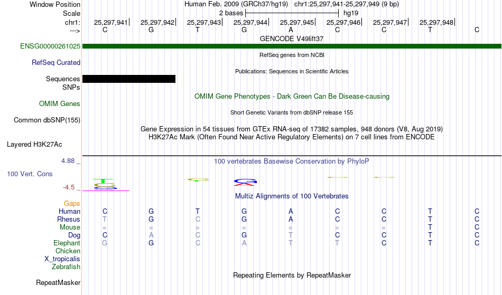
Task: Click the blue-red PhyloP logo at fourth base
Action: click(245, 182)
